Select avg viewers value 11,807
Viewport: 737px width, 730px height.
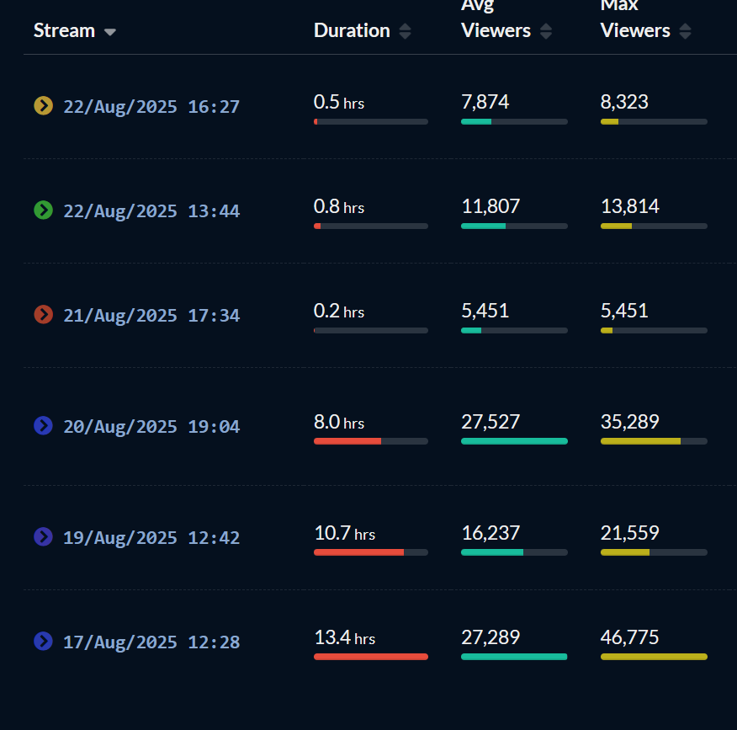tap(490, 206)
